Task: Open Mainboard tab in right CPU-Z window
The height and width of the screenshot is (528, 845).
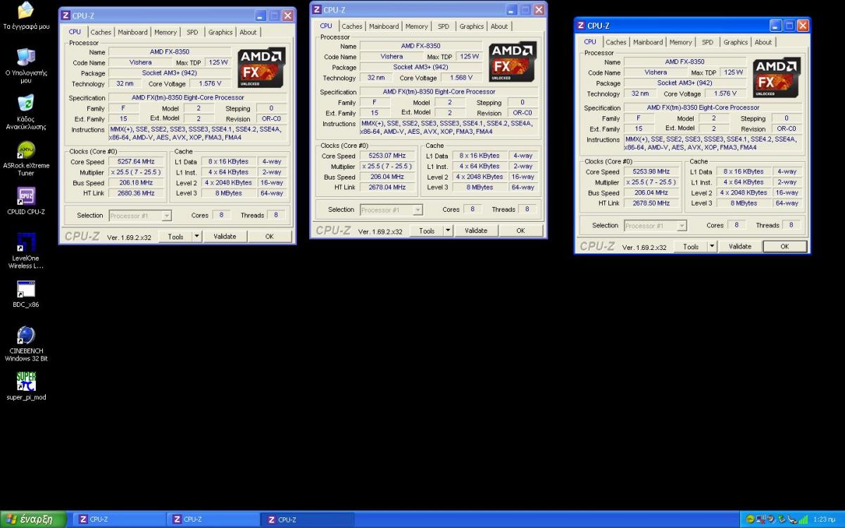Action: (648, 42)
